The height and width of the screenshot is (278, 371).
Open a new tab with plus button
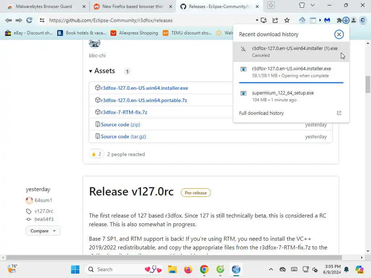pos(271,5)
